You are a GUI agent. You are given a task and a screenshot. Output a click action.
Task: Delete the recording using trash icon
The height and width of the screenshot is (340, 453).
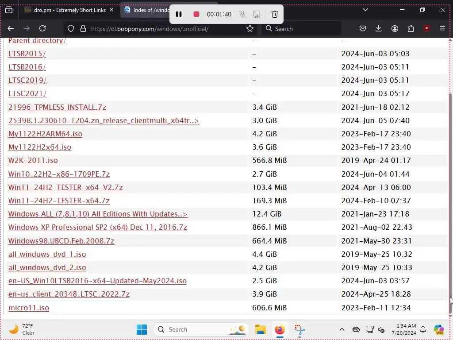[274, 14]
